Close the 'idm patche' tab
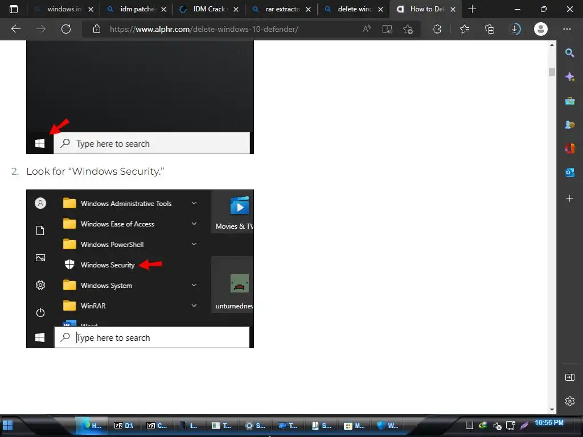Screen dimensions: 583x437 [x=163, y=9]
